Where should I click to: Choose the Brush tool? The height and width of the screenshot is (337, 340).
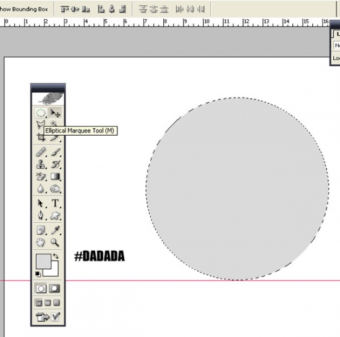(55, 152)
